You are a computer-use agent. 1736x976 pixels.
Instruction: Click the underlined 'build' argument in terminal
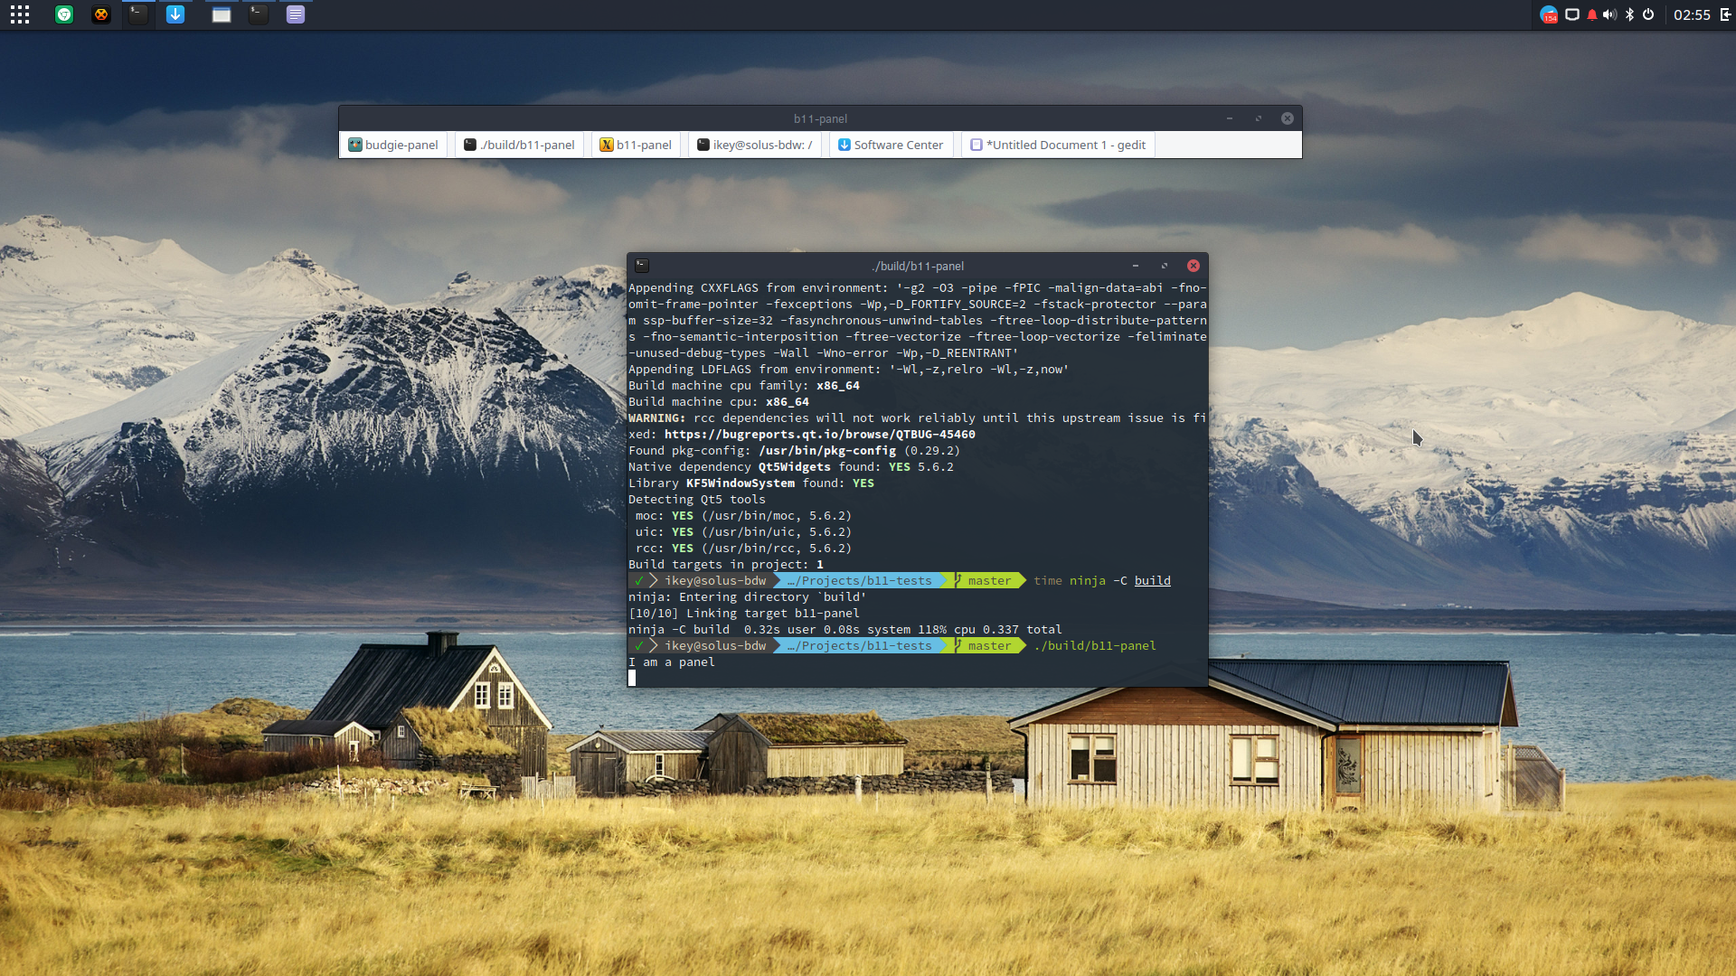[1153, 581]
